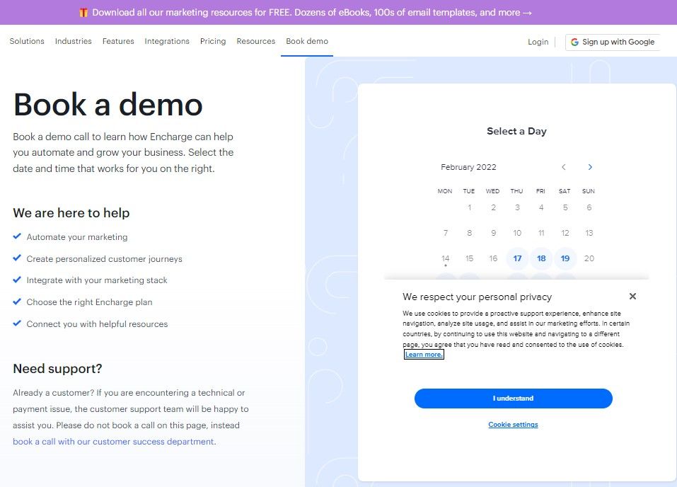Go to the previous calendar month
Viewport: 677px width, 487px height.
pos(563,167)
